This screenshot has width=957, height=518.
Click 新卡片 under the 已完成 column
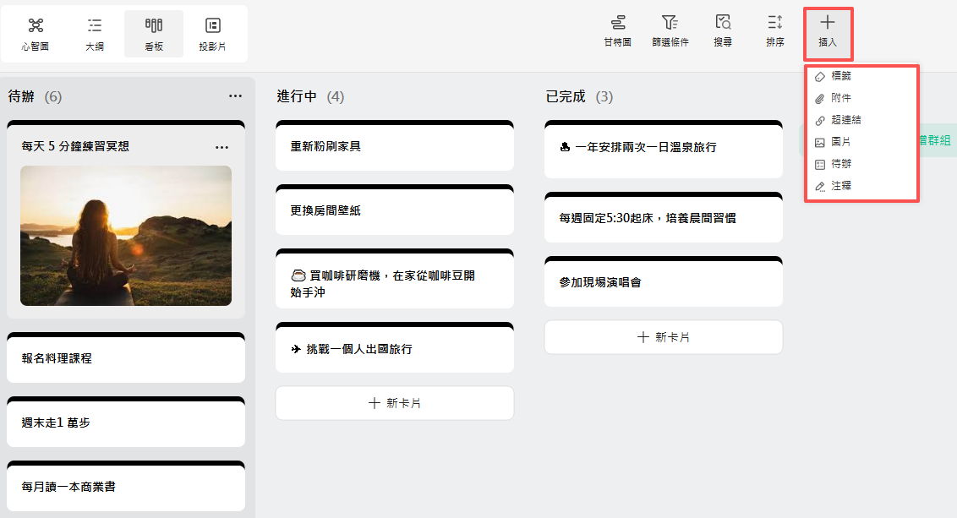(x=663, y=336)
